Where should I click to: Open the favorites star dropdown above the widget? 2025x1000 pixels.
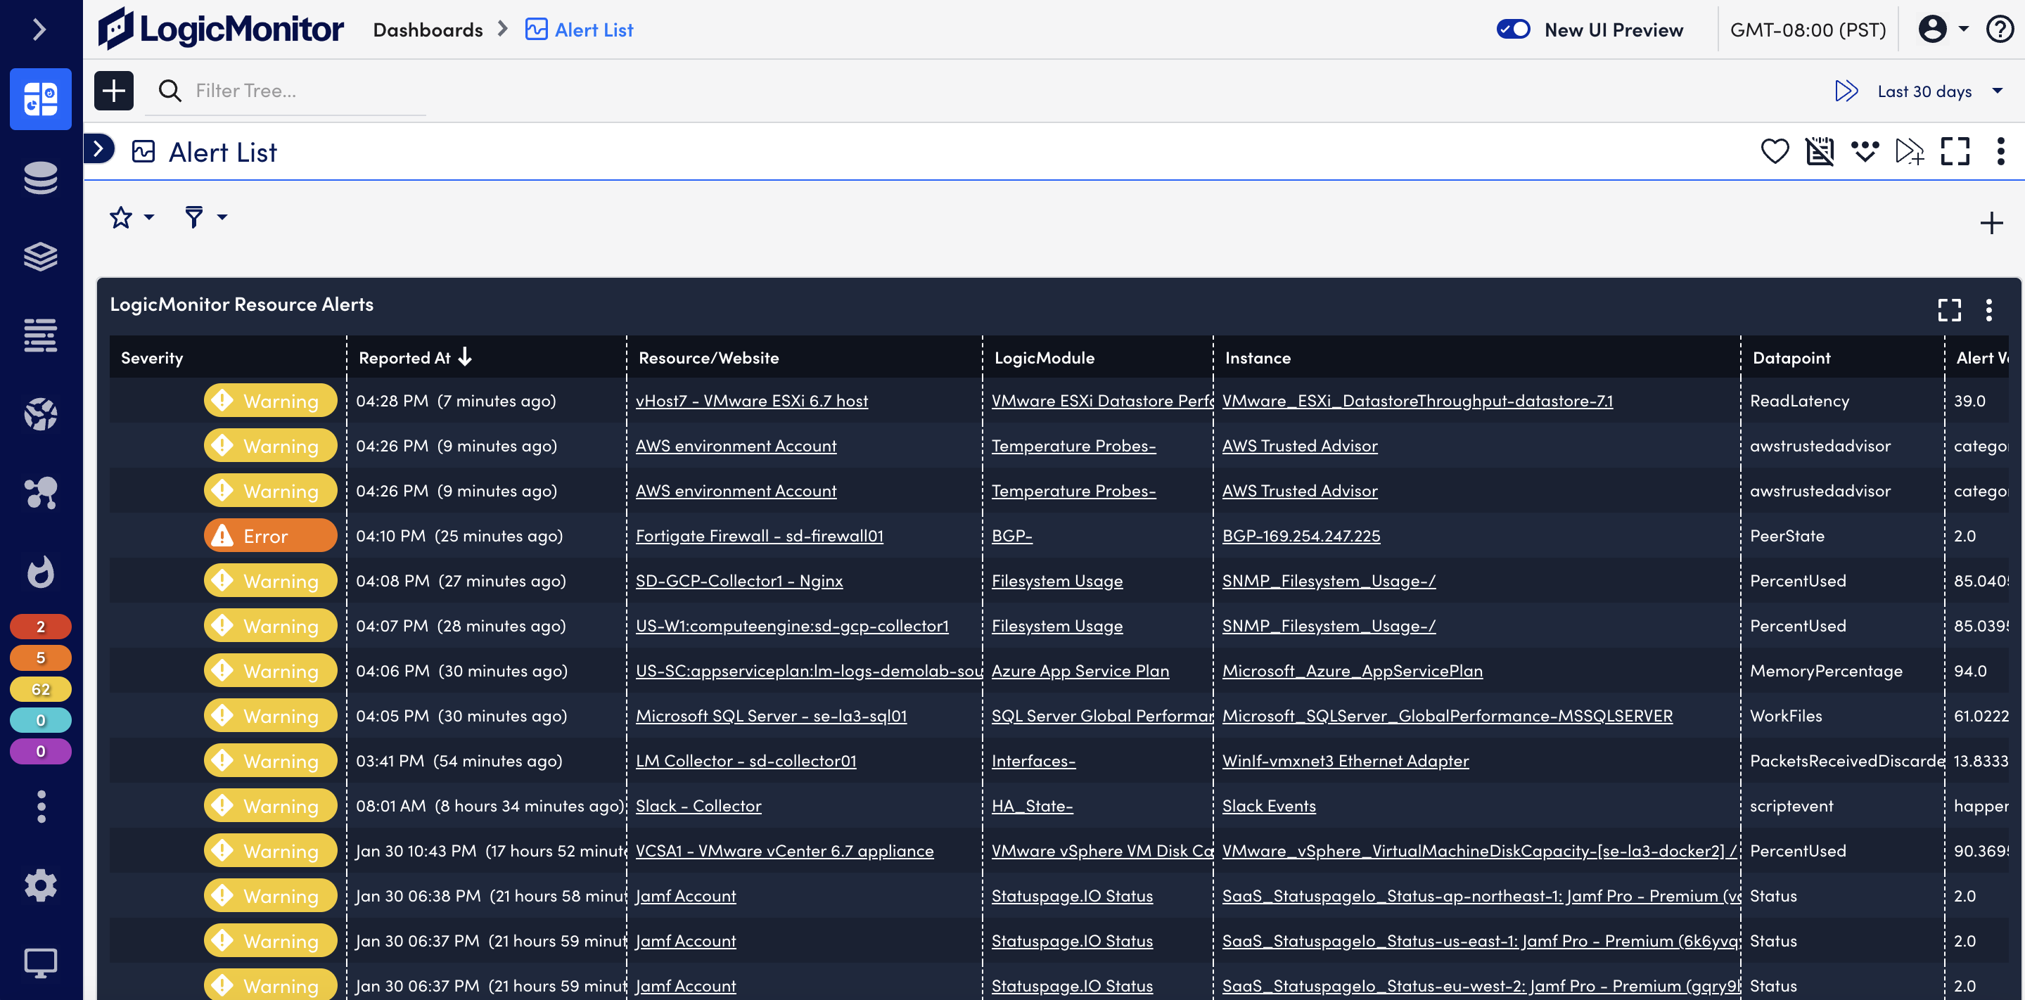(x=129, y=217)
